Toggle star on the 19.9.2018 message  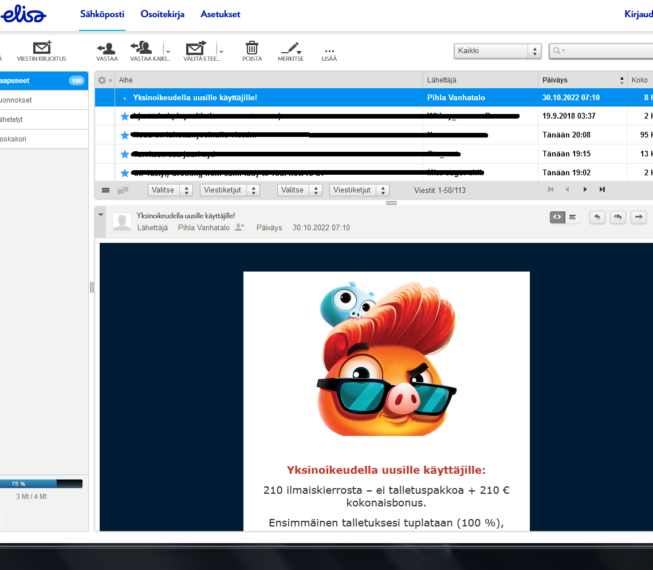(x=125, y=116)
